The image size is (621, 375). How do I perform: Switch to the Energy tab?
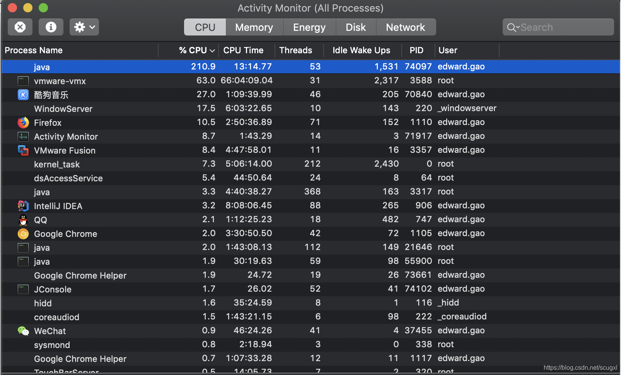click(309, 27)
